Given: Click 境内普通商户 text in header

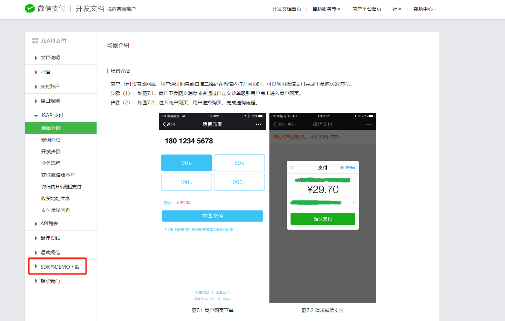Looking at the screenshot, I should [x=121, y=9].
